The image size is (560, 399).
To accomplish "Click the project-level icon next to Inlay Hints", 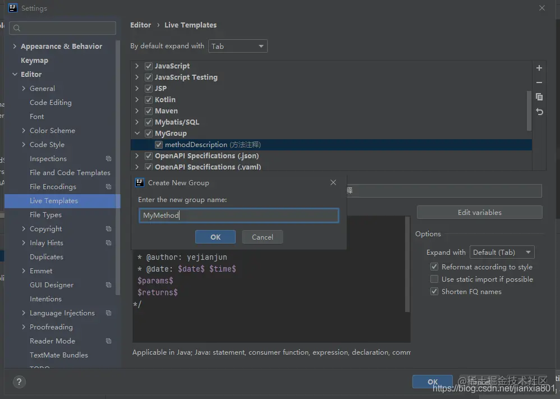I will coord(108,243).
